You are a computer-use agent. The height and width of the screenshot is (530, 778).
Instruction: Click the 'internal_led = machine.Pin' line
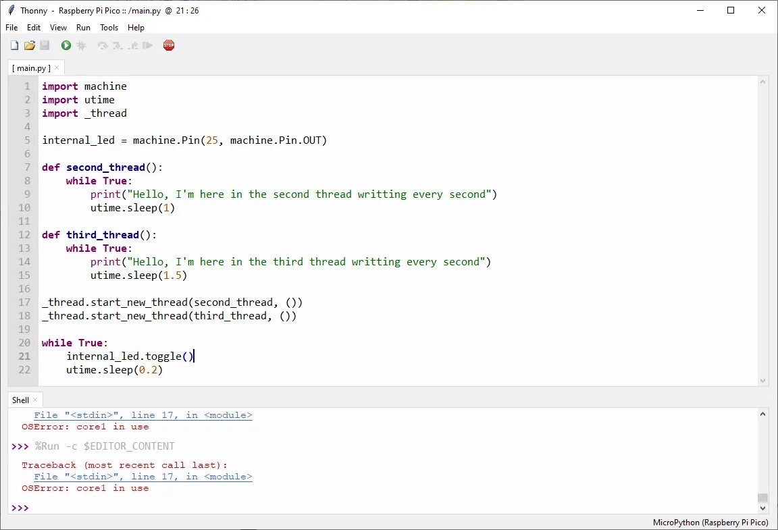pos(184,140)
